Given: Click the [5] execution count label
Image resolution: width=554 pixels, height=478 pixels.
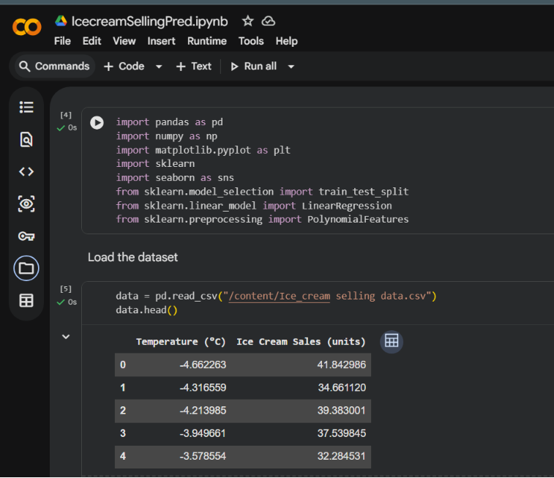Looking at the screenshot, I should tap(66, 289).
